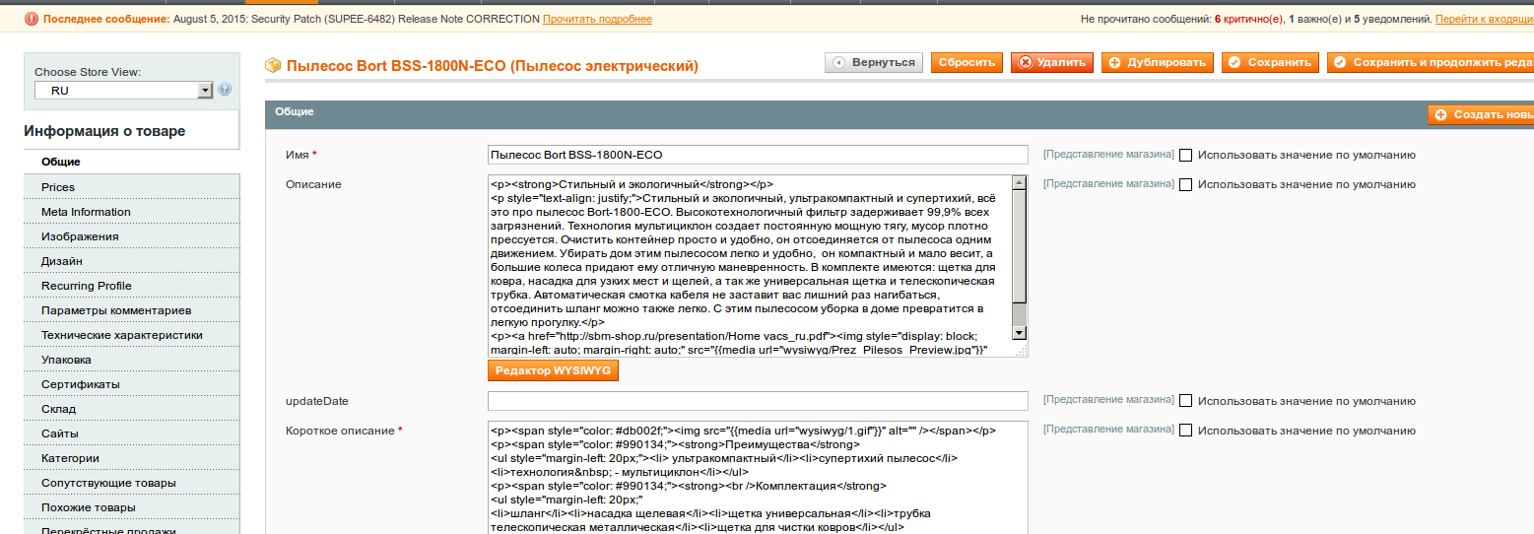The width and height of the screenshot is (1534, 534).
Task: Open the Склад tab
Action: [x=132, y=409]
